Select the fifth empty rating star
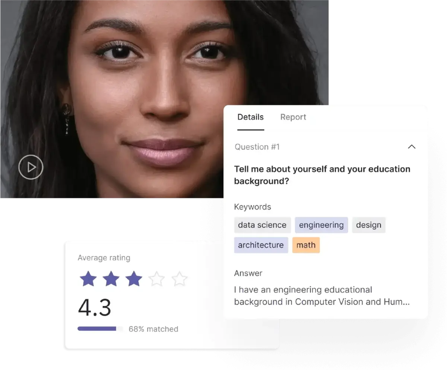This screenshot has width=447, height=370. point(180,279)
